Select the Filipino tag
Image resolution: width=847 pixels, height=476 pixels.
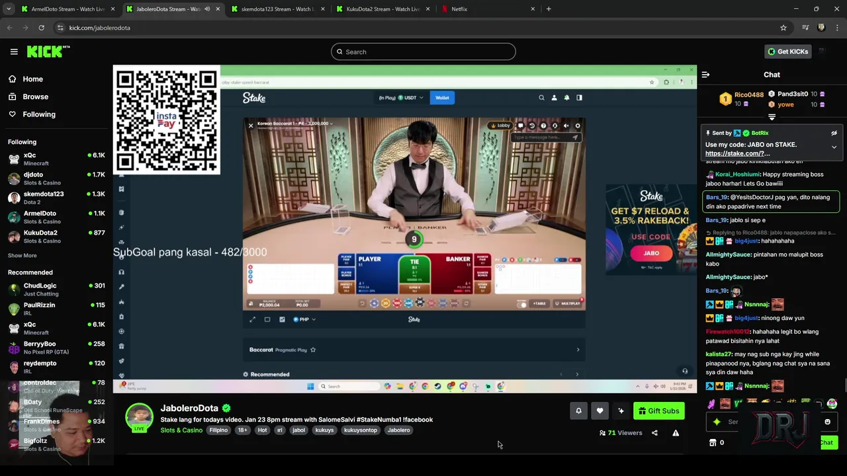(218, 430)
